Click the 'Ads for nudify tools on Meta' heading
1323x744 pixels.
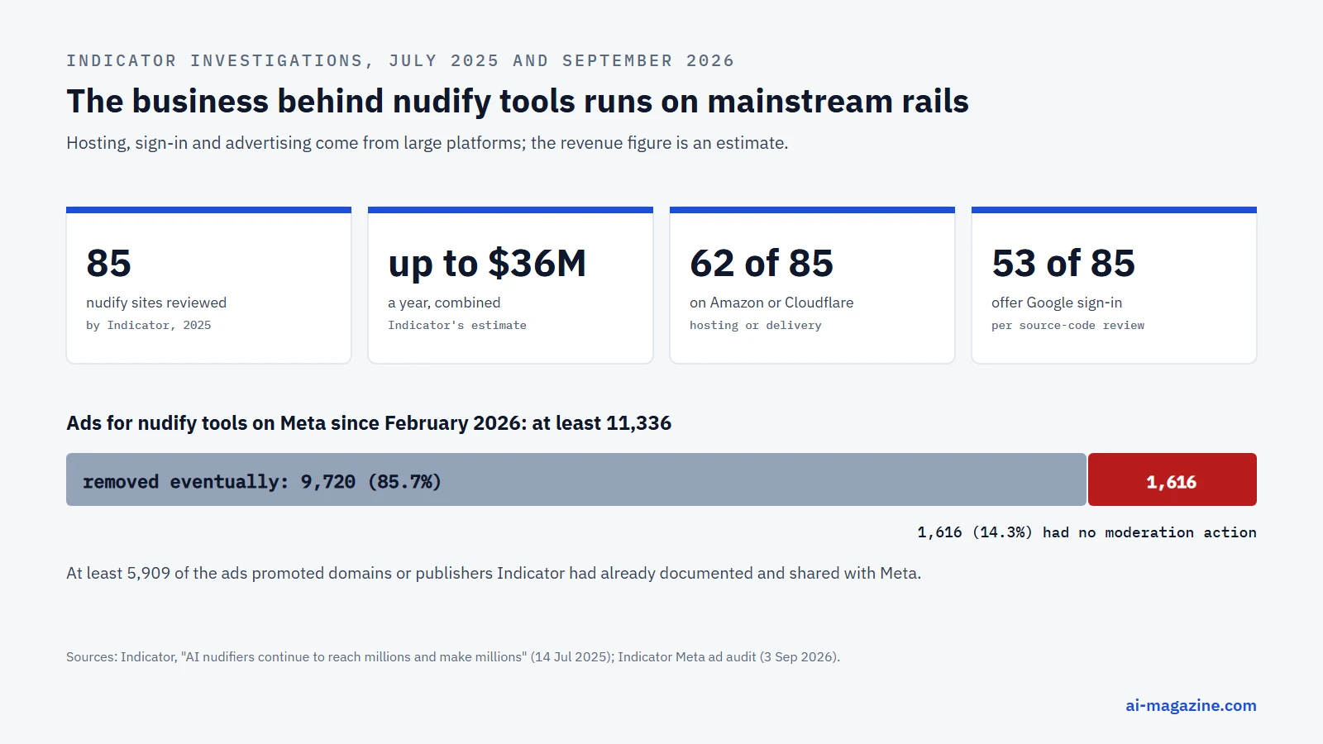(369, 423)
